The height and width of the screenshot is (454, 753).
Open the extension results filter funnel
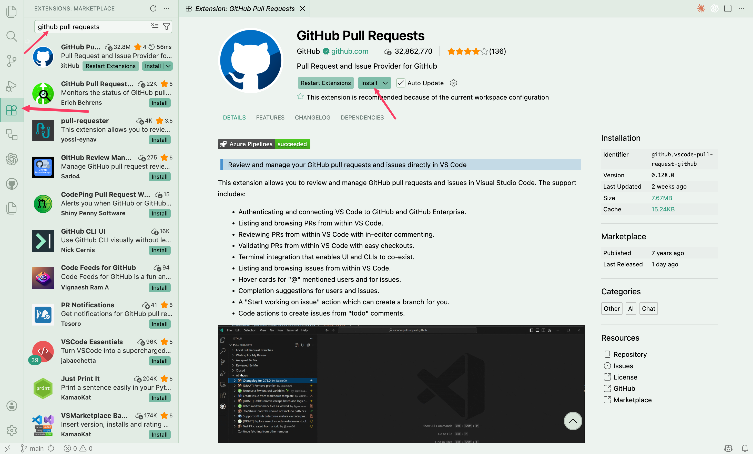pos(167,27)
